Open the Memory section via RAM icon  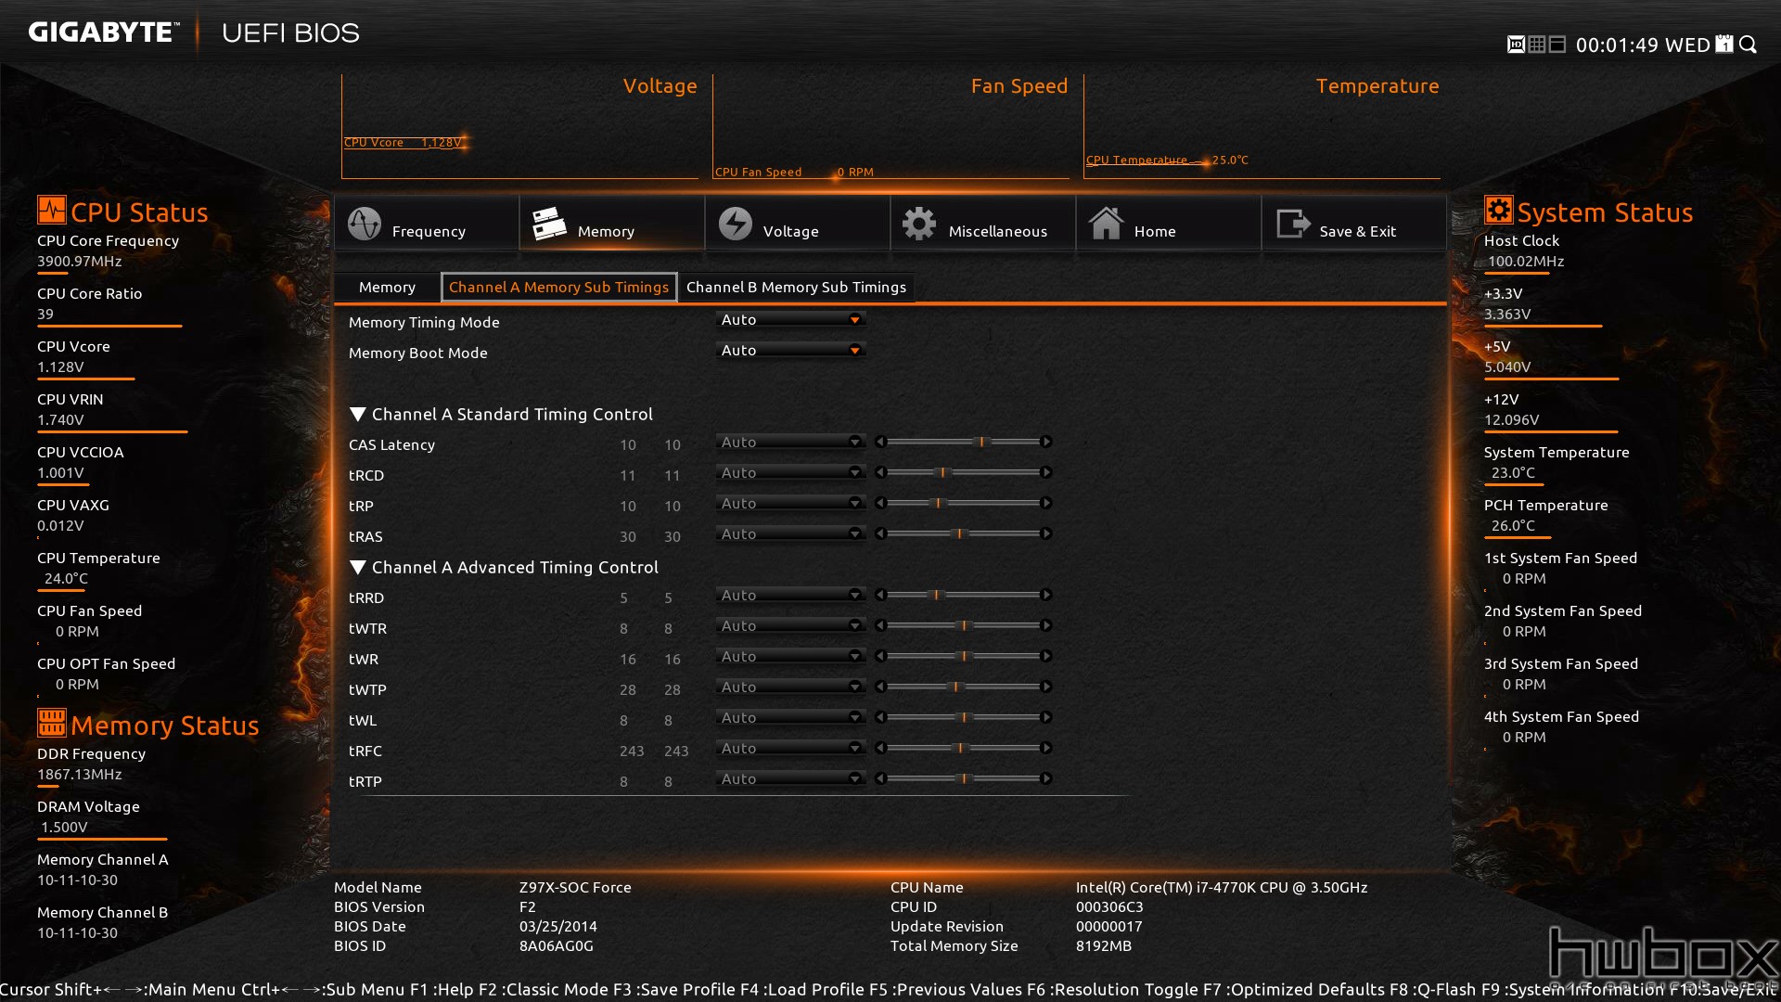[x=549, y=224]
